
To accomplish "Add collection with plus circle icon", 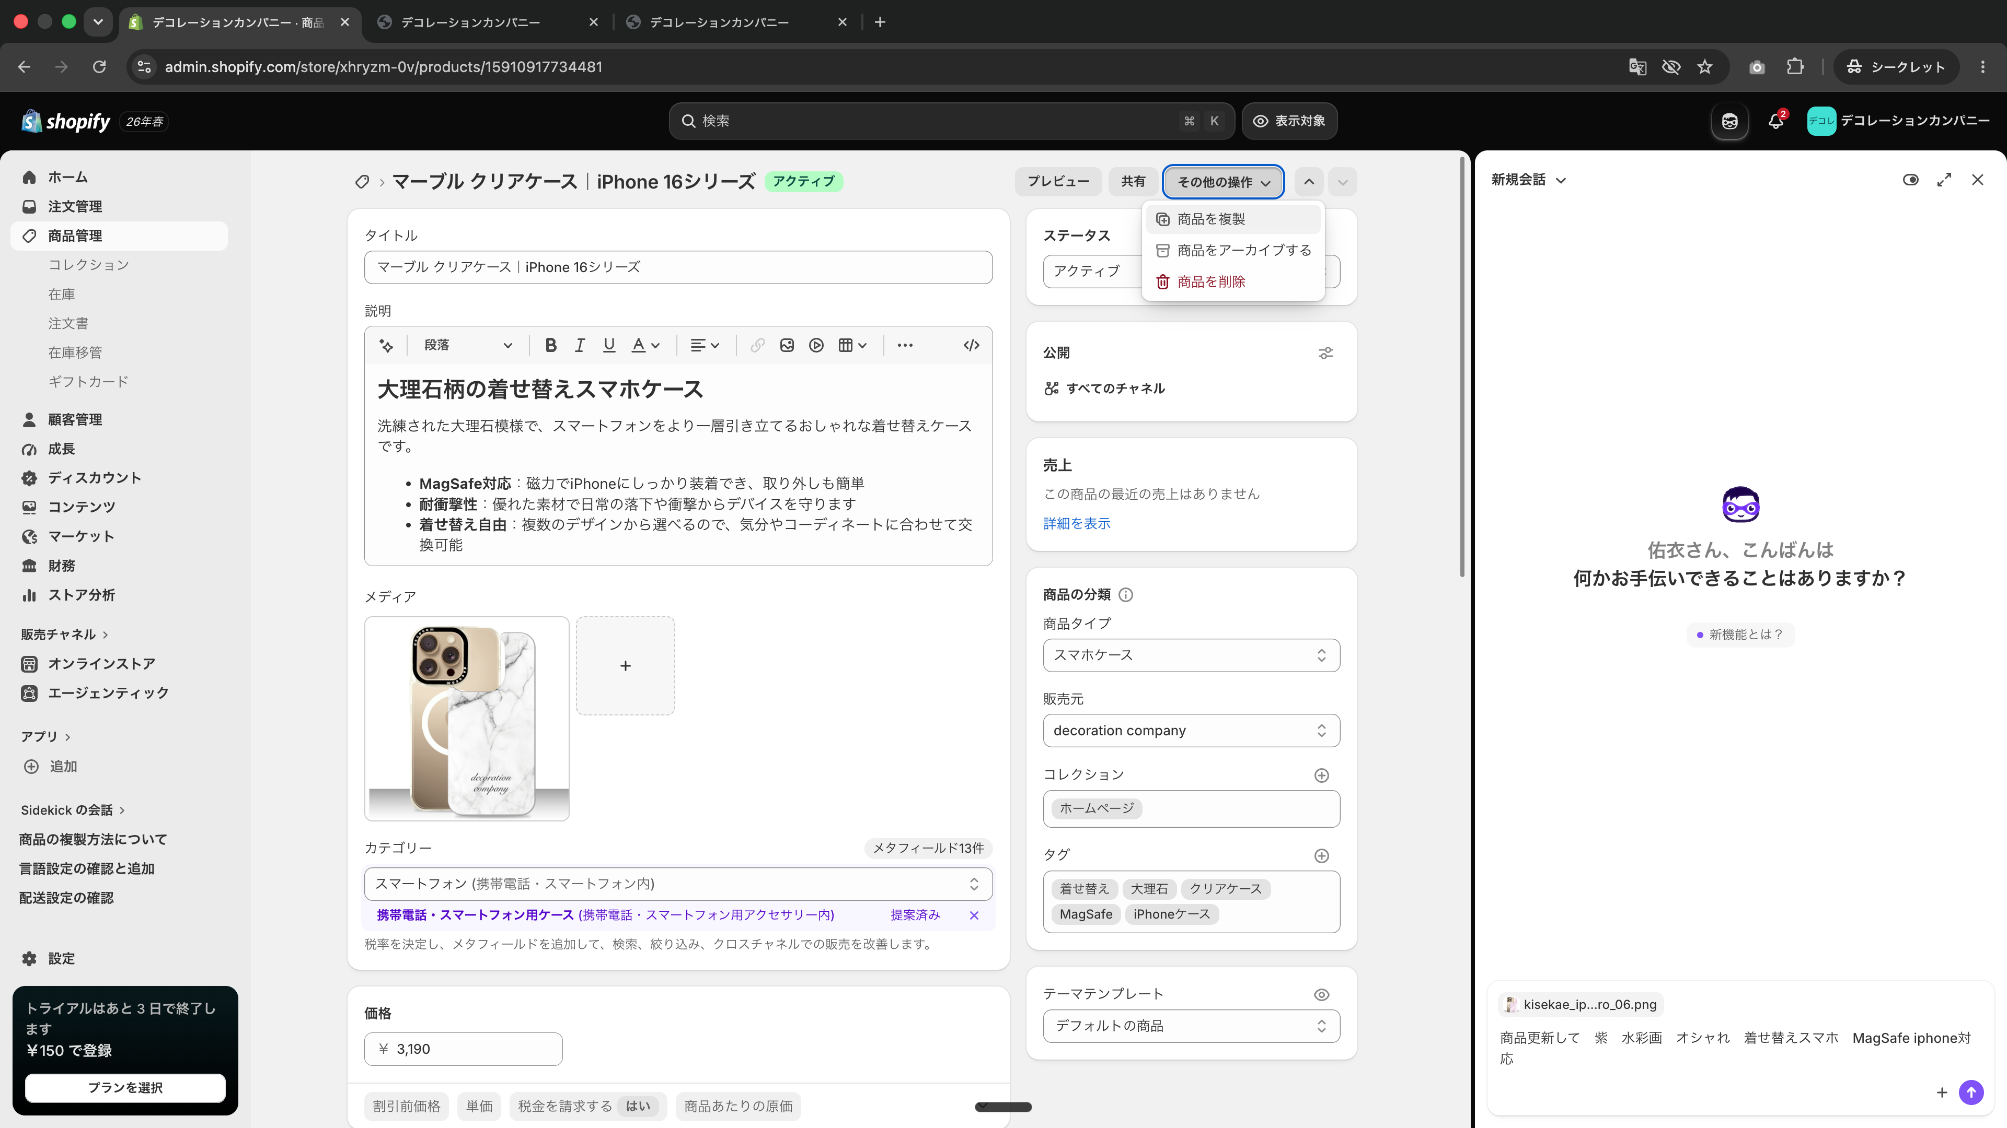I will pyautogui.click(x=1321, y=774).
